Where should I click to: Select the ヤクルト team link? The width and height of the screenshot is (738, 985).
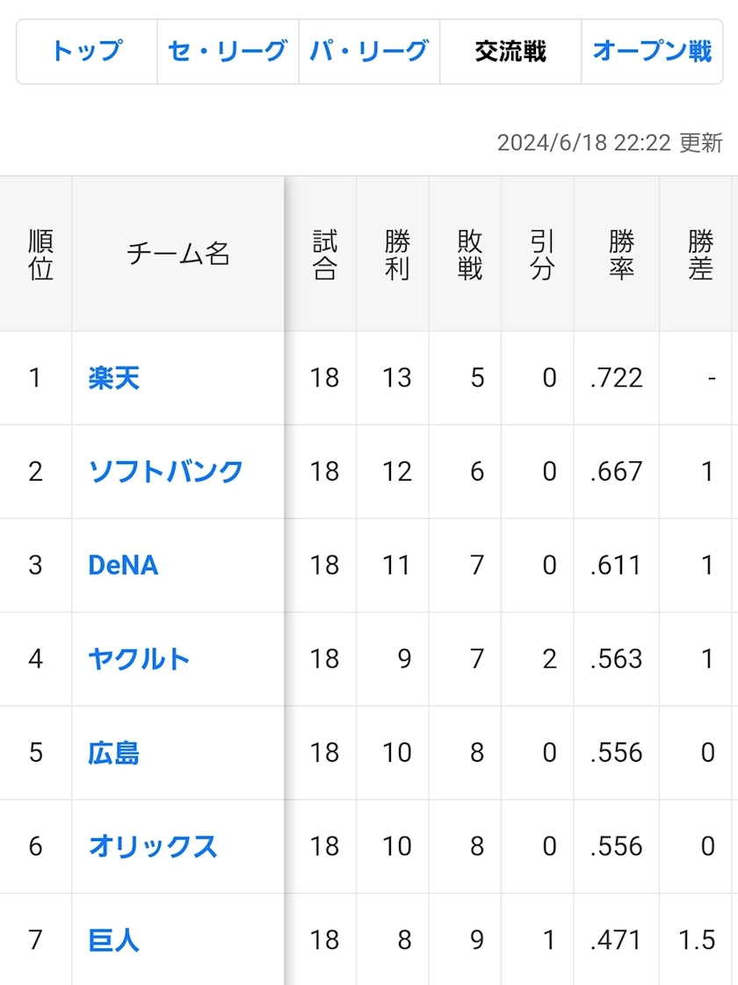(x=139, y=659)
